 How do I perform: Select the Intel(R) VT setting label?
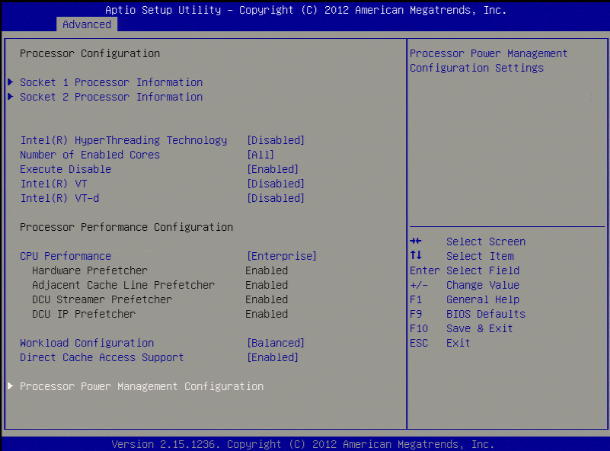[x=53, y=184]
